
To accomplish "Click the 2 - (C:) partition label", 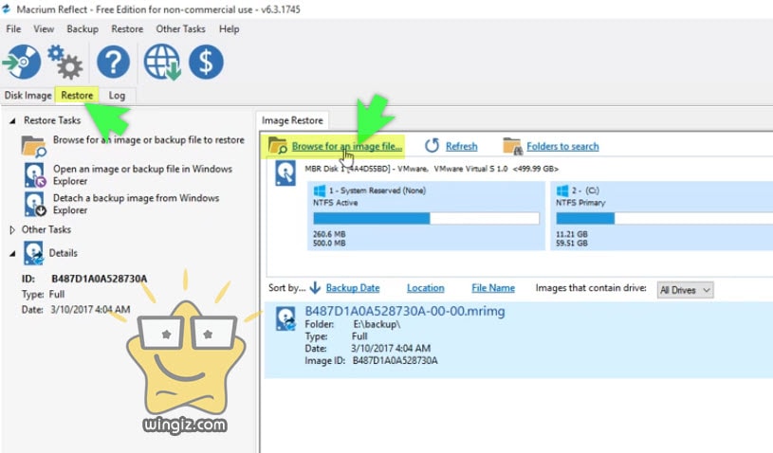I will tap(585, 190).
